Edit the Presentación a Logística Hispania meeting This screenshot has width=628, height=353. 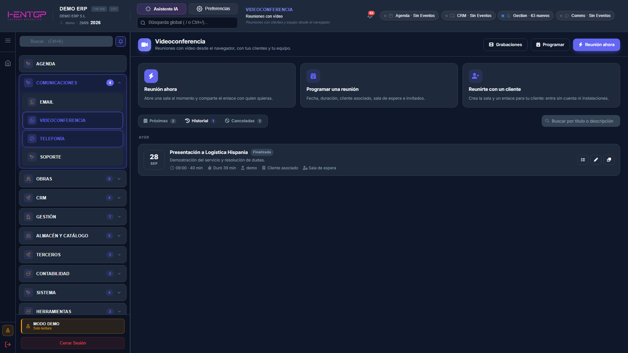[596, 160]
